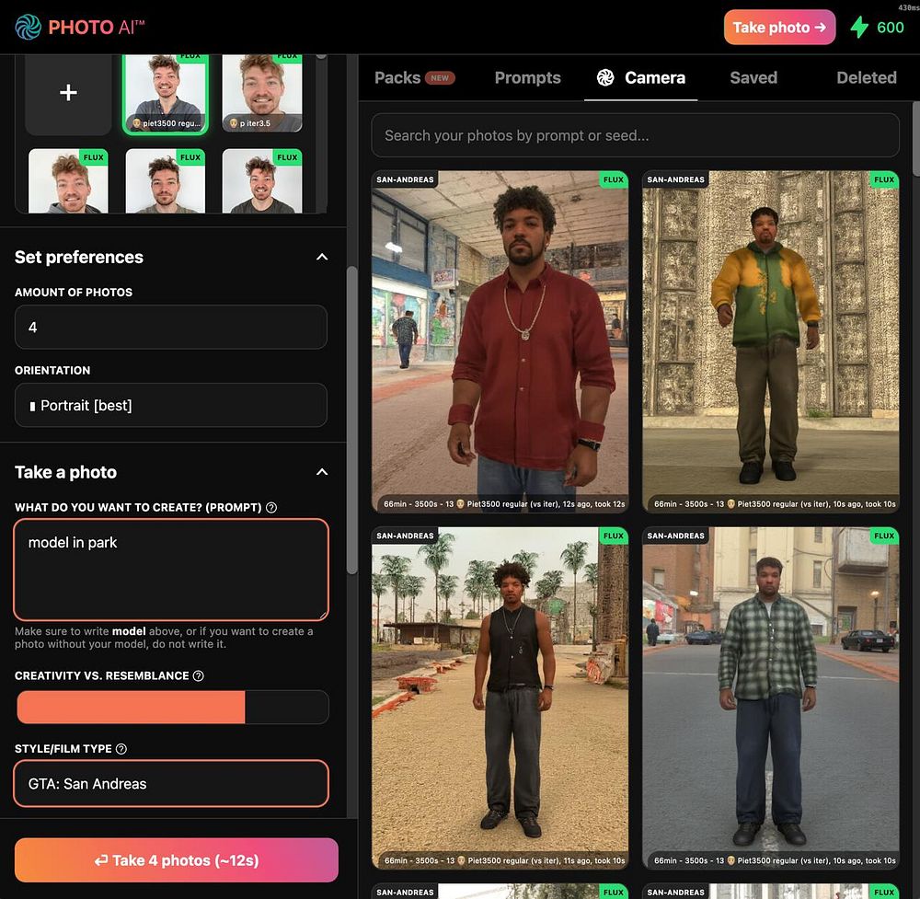Click FLUX badge on green-yellow jacket photo
Image resolution: width=920 pixels, height=899 pixels.
[x=883, y=179]
